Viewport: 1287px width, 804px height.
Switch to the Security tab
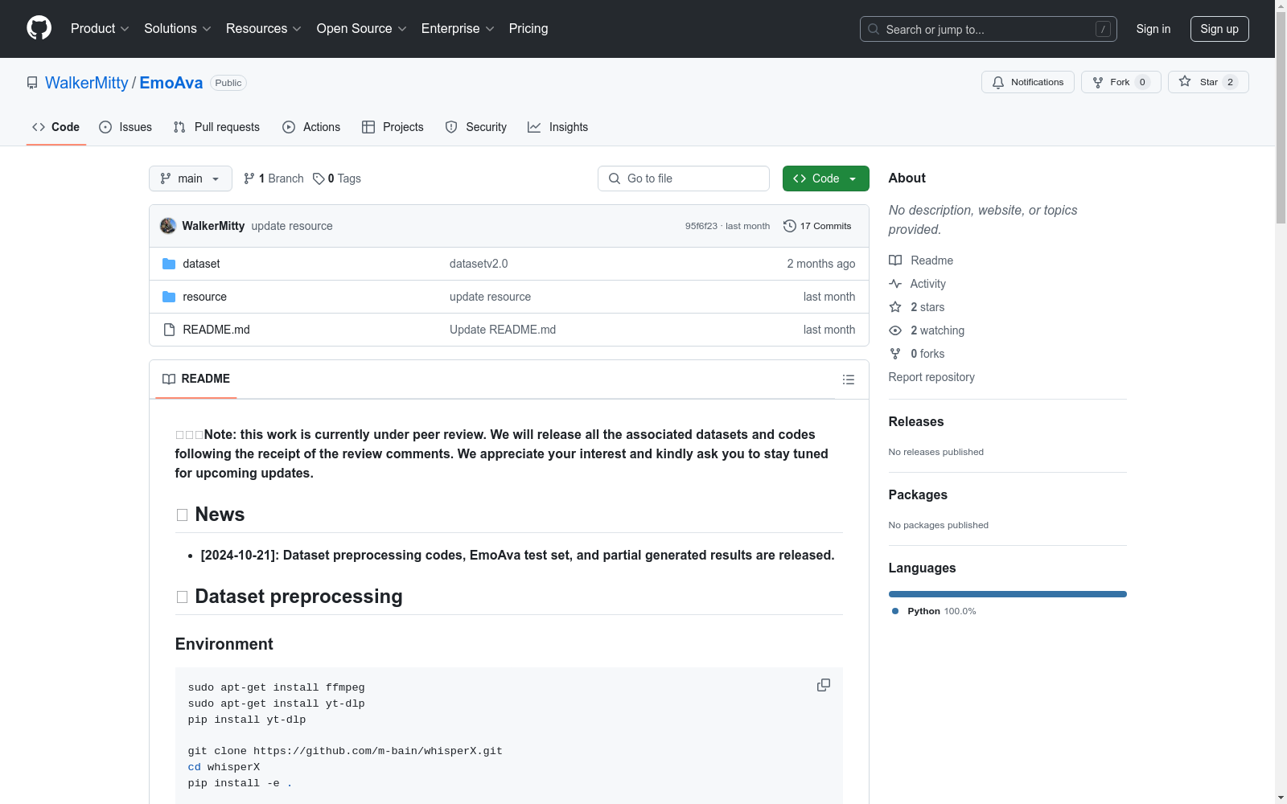pos(476,127)
